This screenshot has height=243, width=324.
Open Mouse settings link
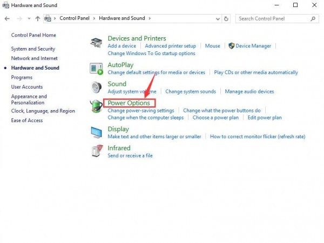click(212, 46)
